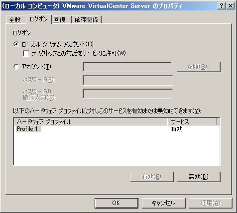Go to the 依存関係 tab

tap(86, 19)
